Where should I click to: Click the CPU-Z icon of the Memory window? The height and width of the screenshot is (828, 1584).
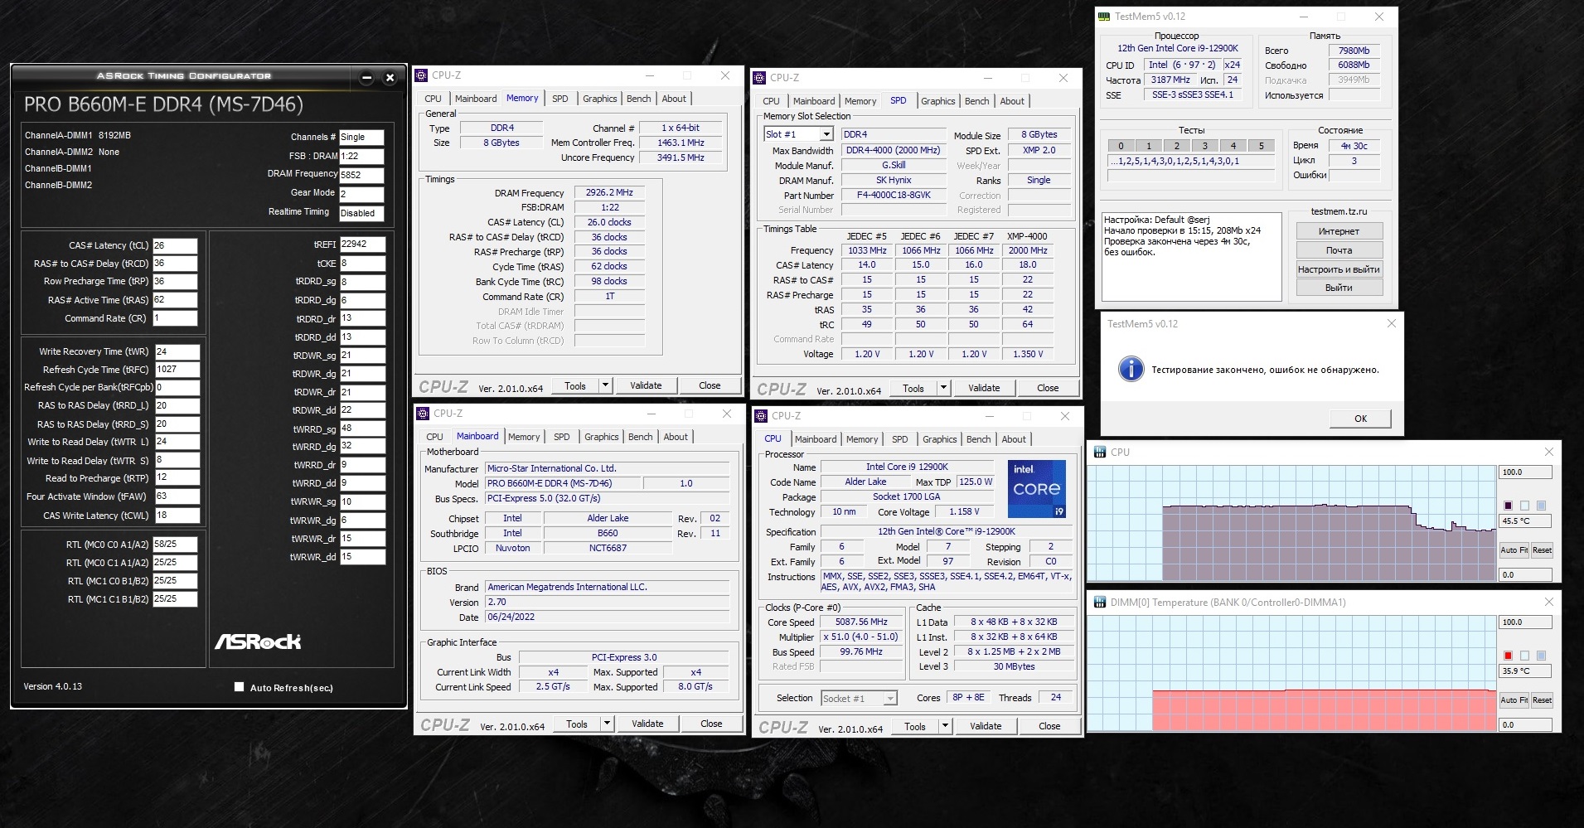pyautogui.click(x=422, y=75)
